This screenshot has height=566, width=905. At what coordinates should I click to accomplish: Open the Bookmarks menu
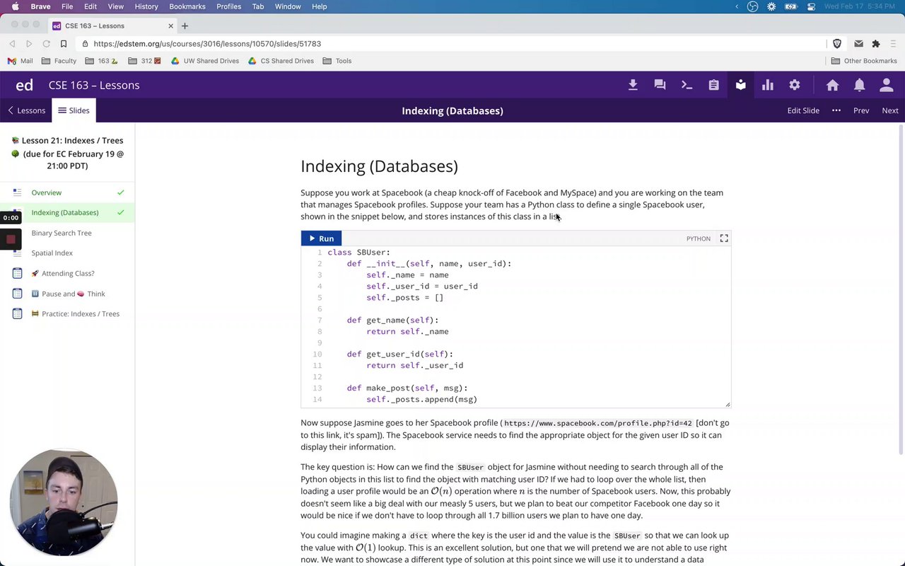(x=187, y=6)
